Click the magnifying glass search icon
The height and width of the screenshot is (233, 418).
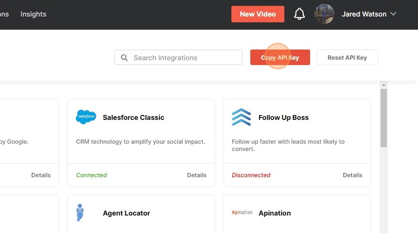click(x=124, y=57)
